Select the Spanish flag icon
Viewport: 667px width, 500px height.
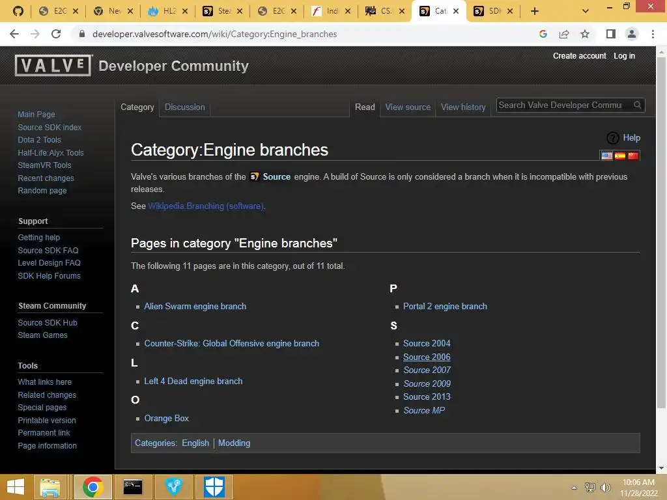(x=620, y=156)
